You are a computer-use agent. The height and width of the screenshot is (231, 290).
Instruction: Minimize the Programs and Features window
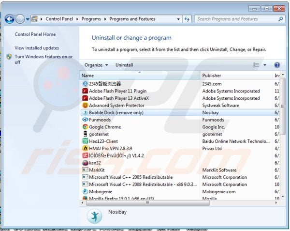(254, 9)
